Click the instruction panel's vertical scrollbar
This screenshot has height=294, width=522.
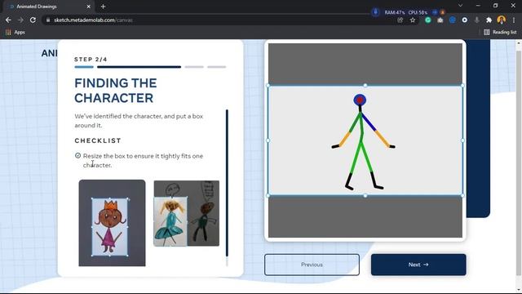pyautogui.click(x=227, y=183)
